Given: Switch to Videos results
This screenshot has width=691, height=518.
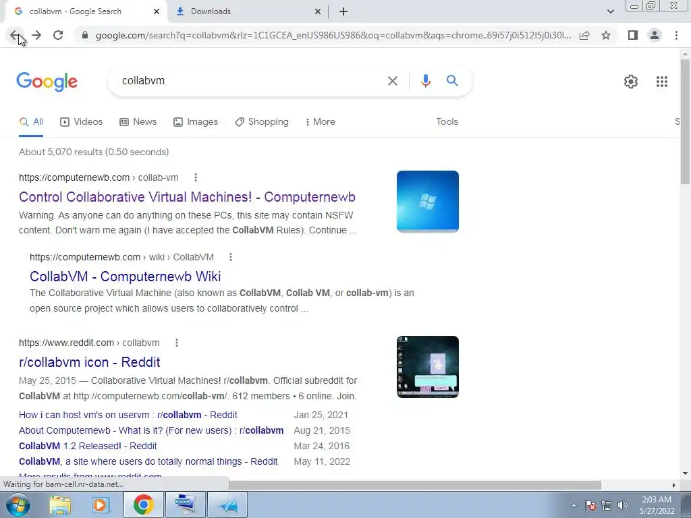Looking at the screenshot, I should [x=81, y=122].
